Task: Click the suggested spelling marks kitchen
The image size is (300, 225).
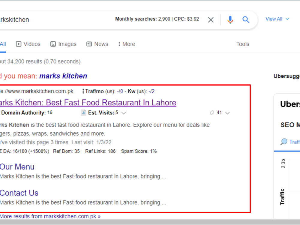Action: (63, 76)
